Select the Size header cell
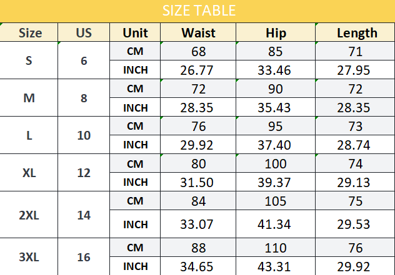 tap(29, 32)
